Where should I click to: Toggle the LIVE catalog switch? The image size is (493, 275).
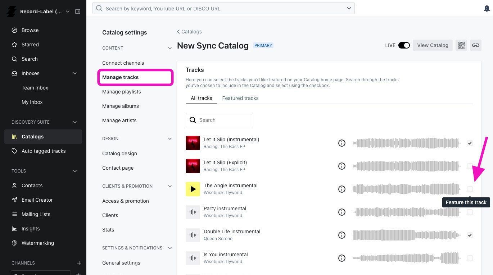(x=404, y=45)
